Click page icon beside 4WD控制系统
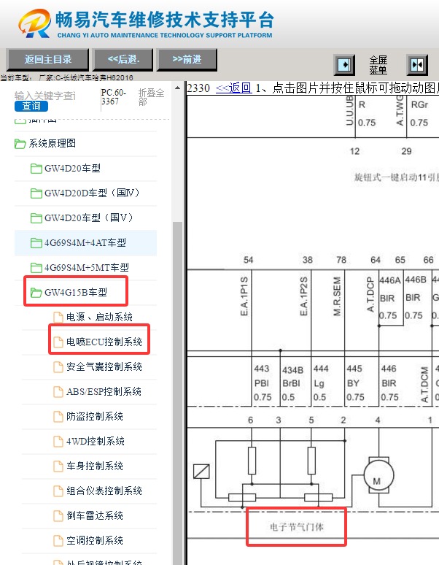 click(58, 442)
